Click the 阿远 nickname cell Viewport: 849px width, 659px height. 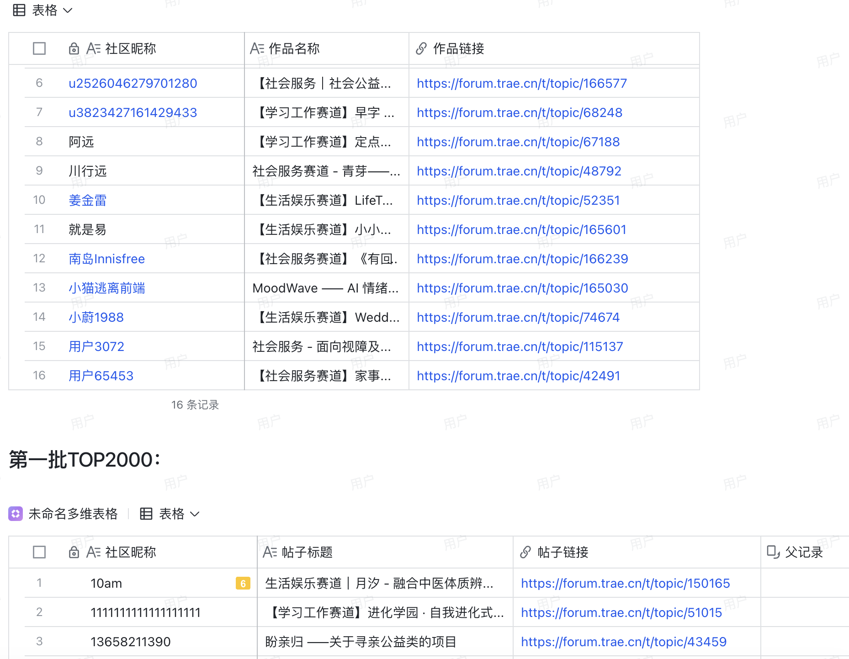(135, 142)
